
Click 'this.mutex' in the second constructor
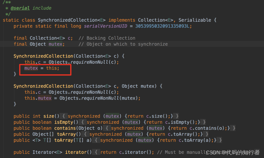pos(38,98)
